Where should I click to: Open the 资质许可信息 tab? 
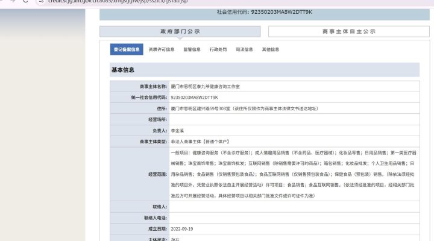[x=162, y=49]
